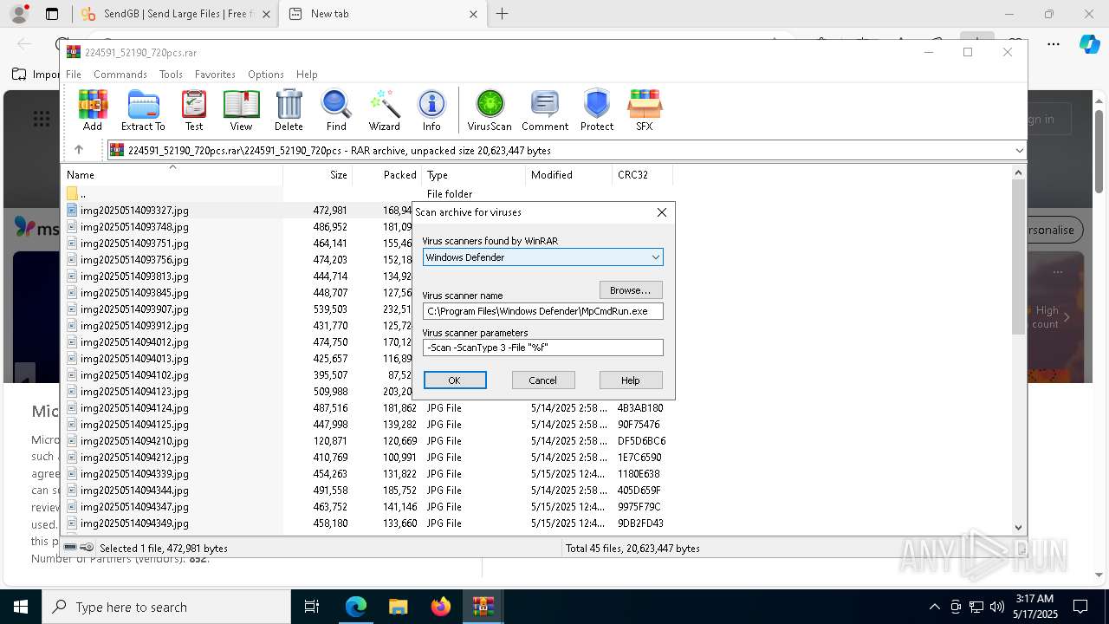This screenshot has width=1109, height=624.
Task: Select file img20250514094210.jpg
Action: tap(134, 441)
